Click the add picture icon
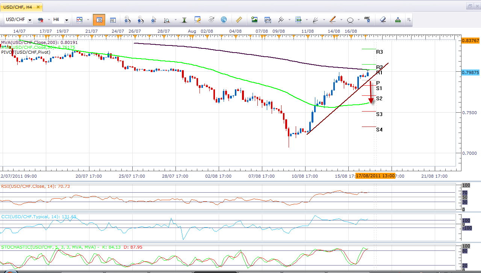This screenshot has height=273, width=481. tap(254, 20)
